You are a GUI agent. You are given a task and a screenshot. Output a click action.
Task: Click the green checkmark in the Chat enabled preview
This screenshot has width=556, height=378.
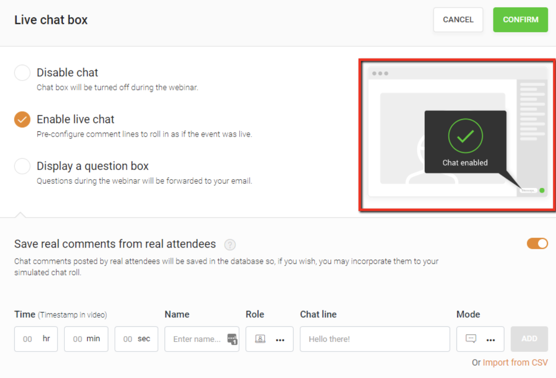tap(465, 136)
